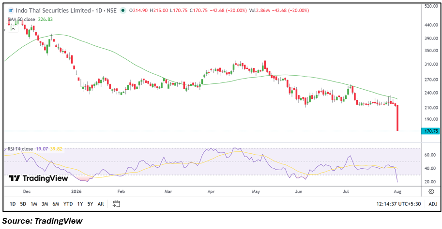
Task: Click the Source: TradingView caption
Action: (42, 221)
